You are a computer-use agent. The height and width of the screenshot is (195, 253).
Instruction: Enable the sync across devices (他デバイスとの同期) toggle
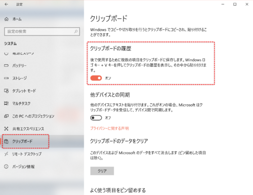[x=96, y=118]
